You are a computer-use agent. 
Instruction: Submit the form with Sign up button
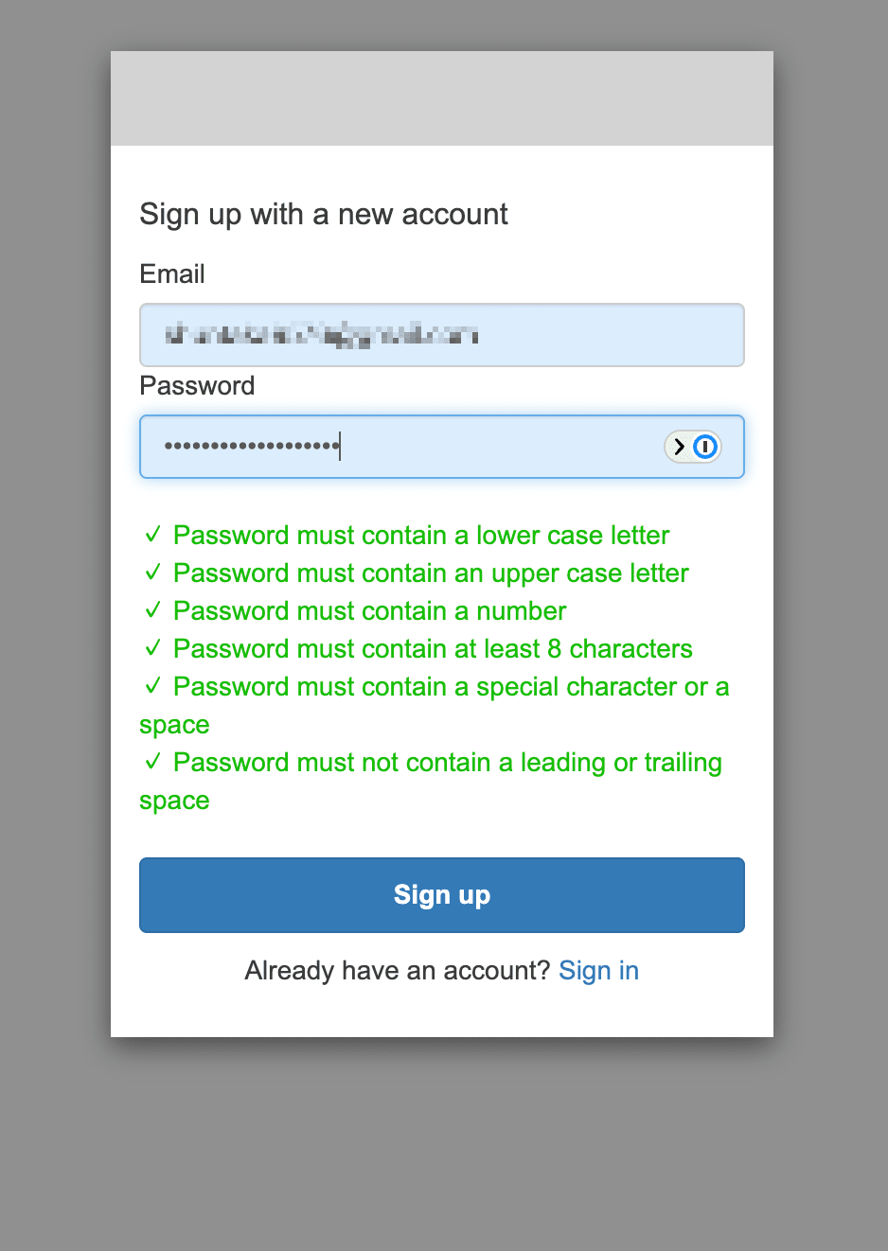pyautogui.click(x=442, y=895)
